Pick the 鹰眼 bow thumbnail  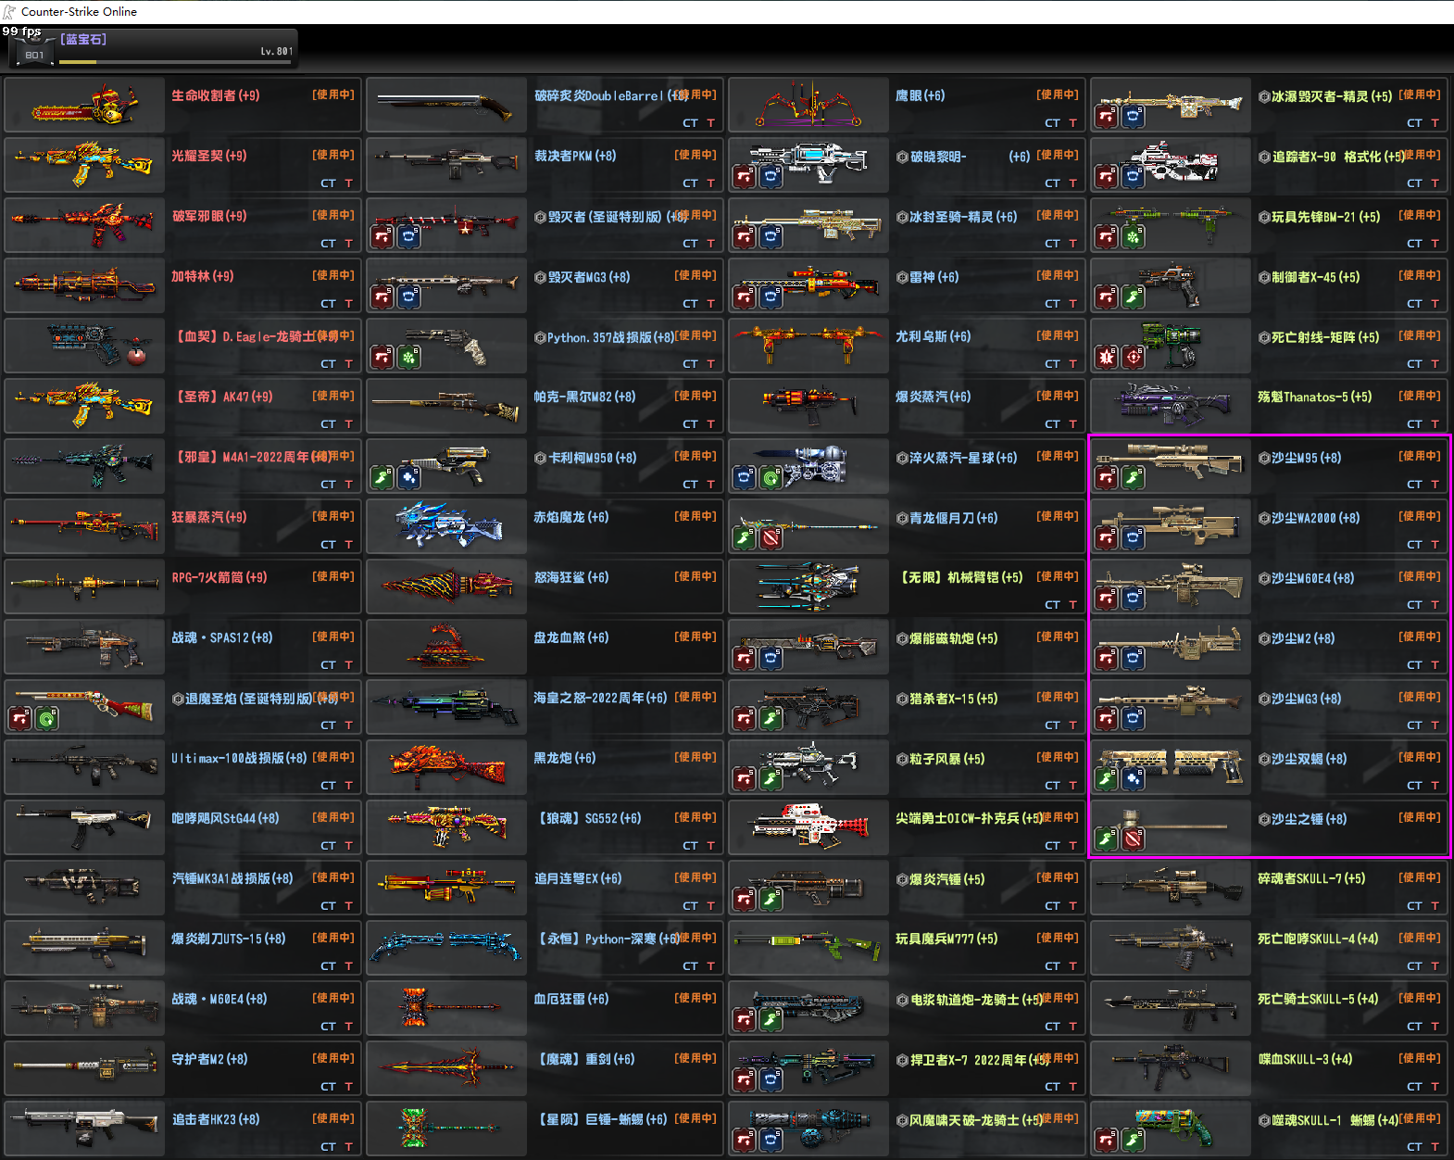[808, 105]
